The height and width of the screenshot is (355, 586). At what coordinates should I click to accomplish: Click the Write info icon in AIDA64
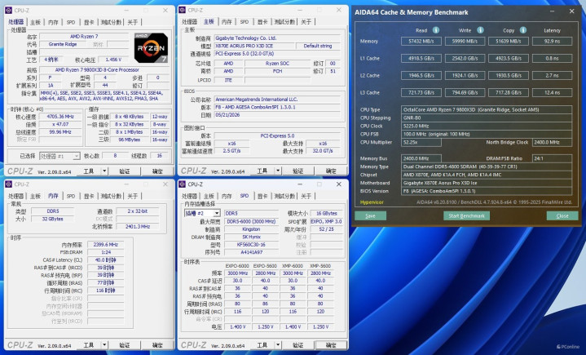[x=480, y=30]
